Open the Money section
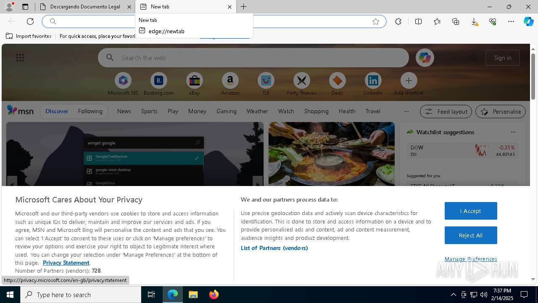Viewport: 538px width, 303px height. coord(197,111)
